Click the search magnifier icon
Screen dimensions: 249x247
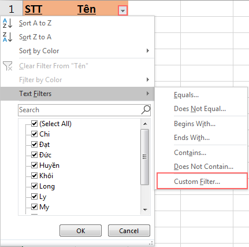pos(146,110)
